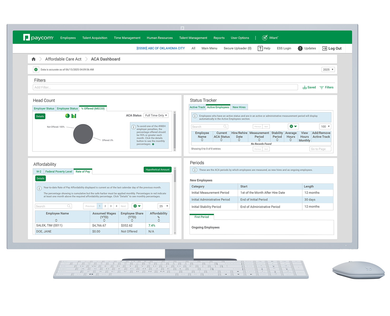Viewport: 390px width, 316px height.
Task: Open the IWant search icon
Action: click(265, 38)
